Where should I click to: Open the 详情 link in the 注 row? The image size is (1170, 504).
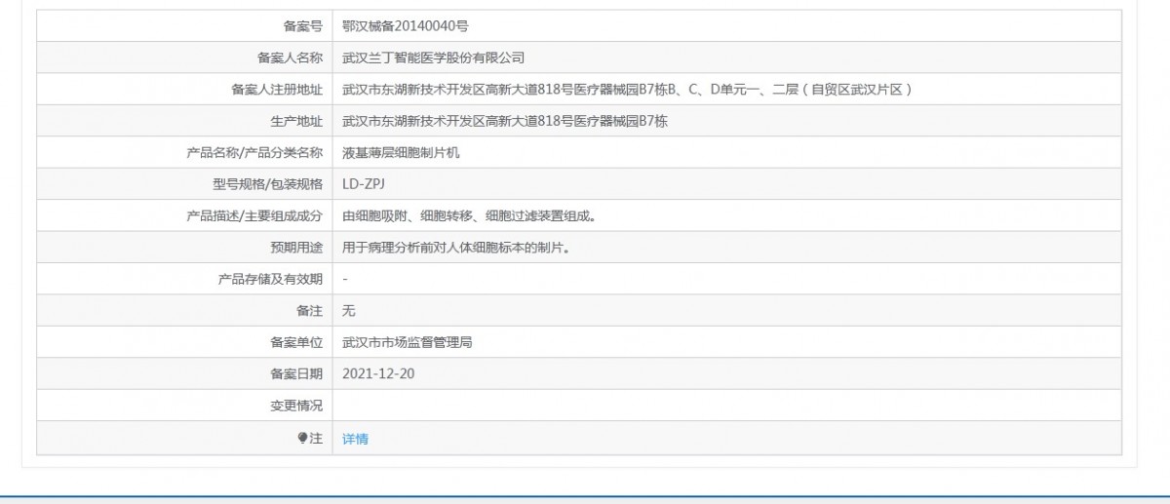(x=355, y=439)
